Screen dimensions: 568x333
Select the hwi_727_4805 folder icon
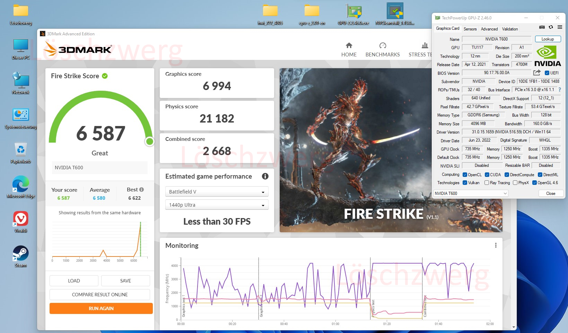(x=270, y=15)
